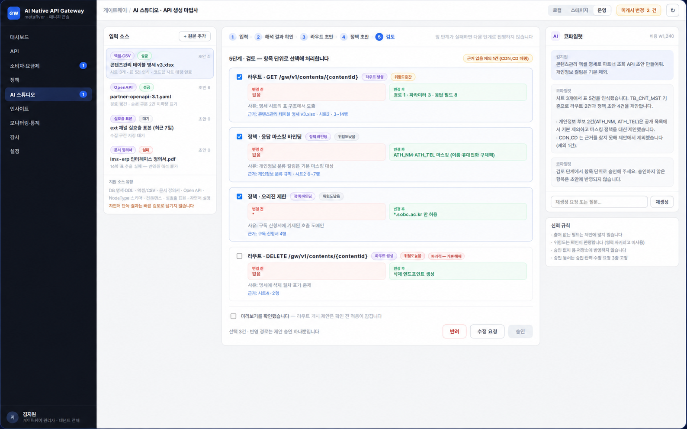The width and height of the screenshot is (687, 429).
Task: Click the refresh icon in top bar
Action: coord(672,10)
